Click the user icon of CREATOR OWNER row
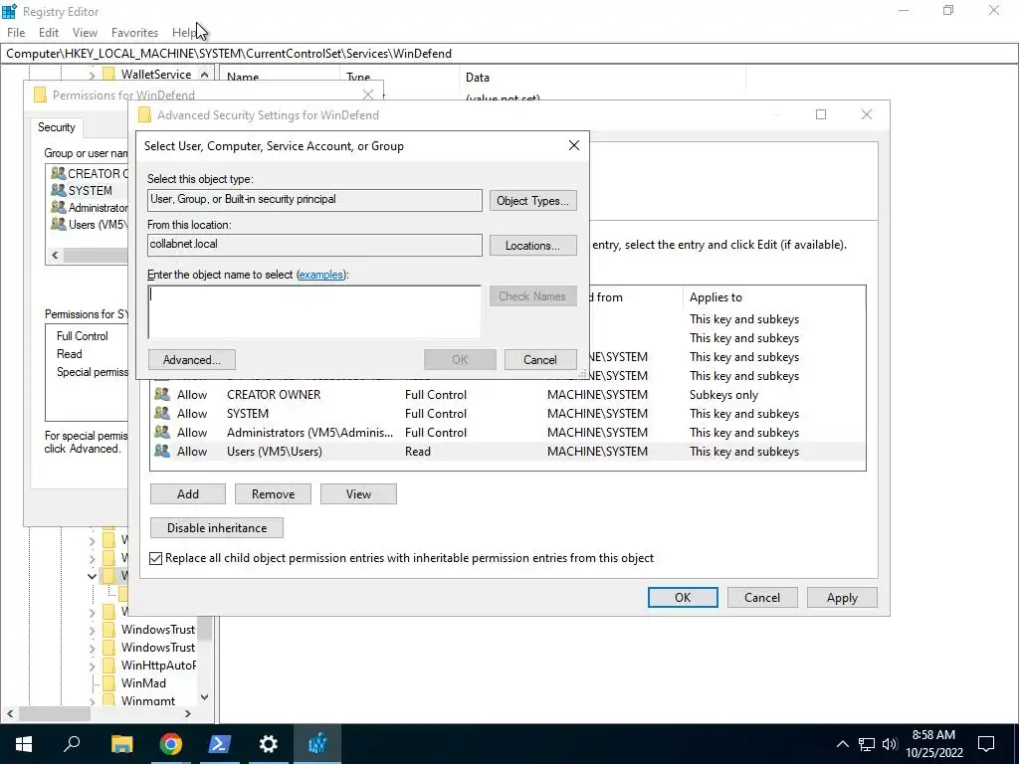The width and height of the screenshot is (1019, 764). coord(162,394)
